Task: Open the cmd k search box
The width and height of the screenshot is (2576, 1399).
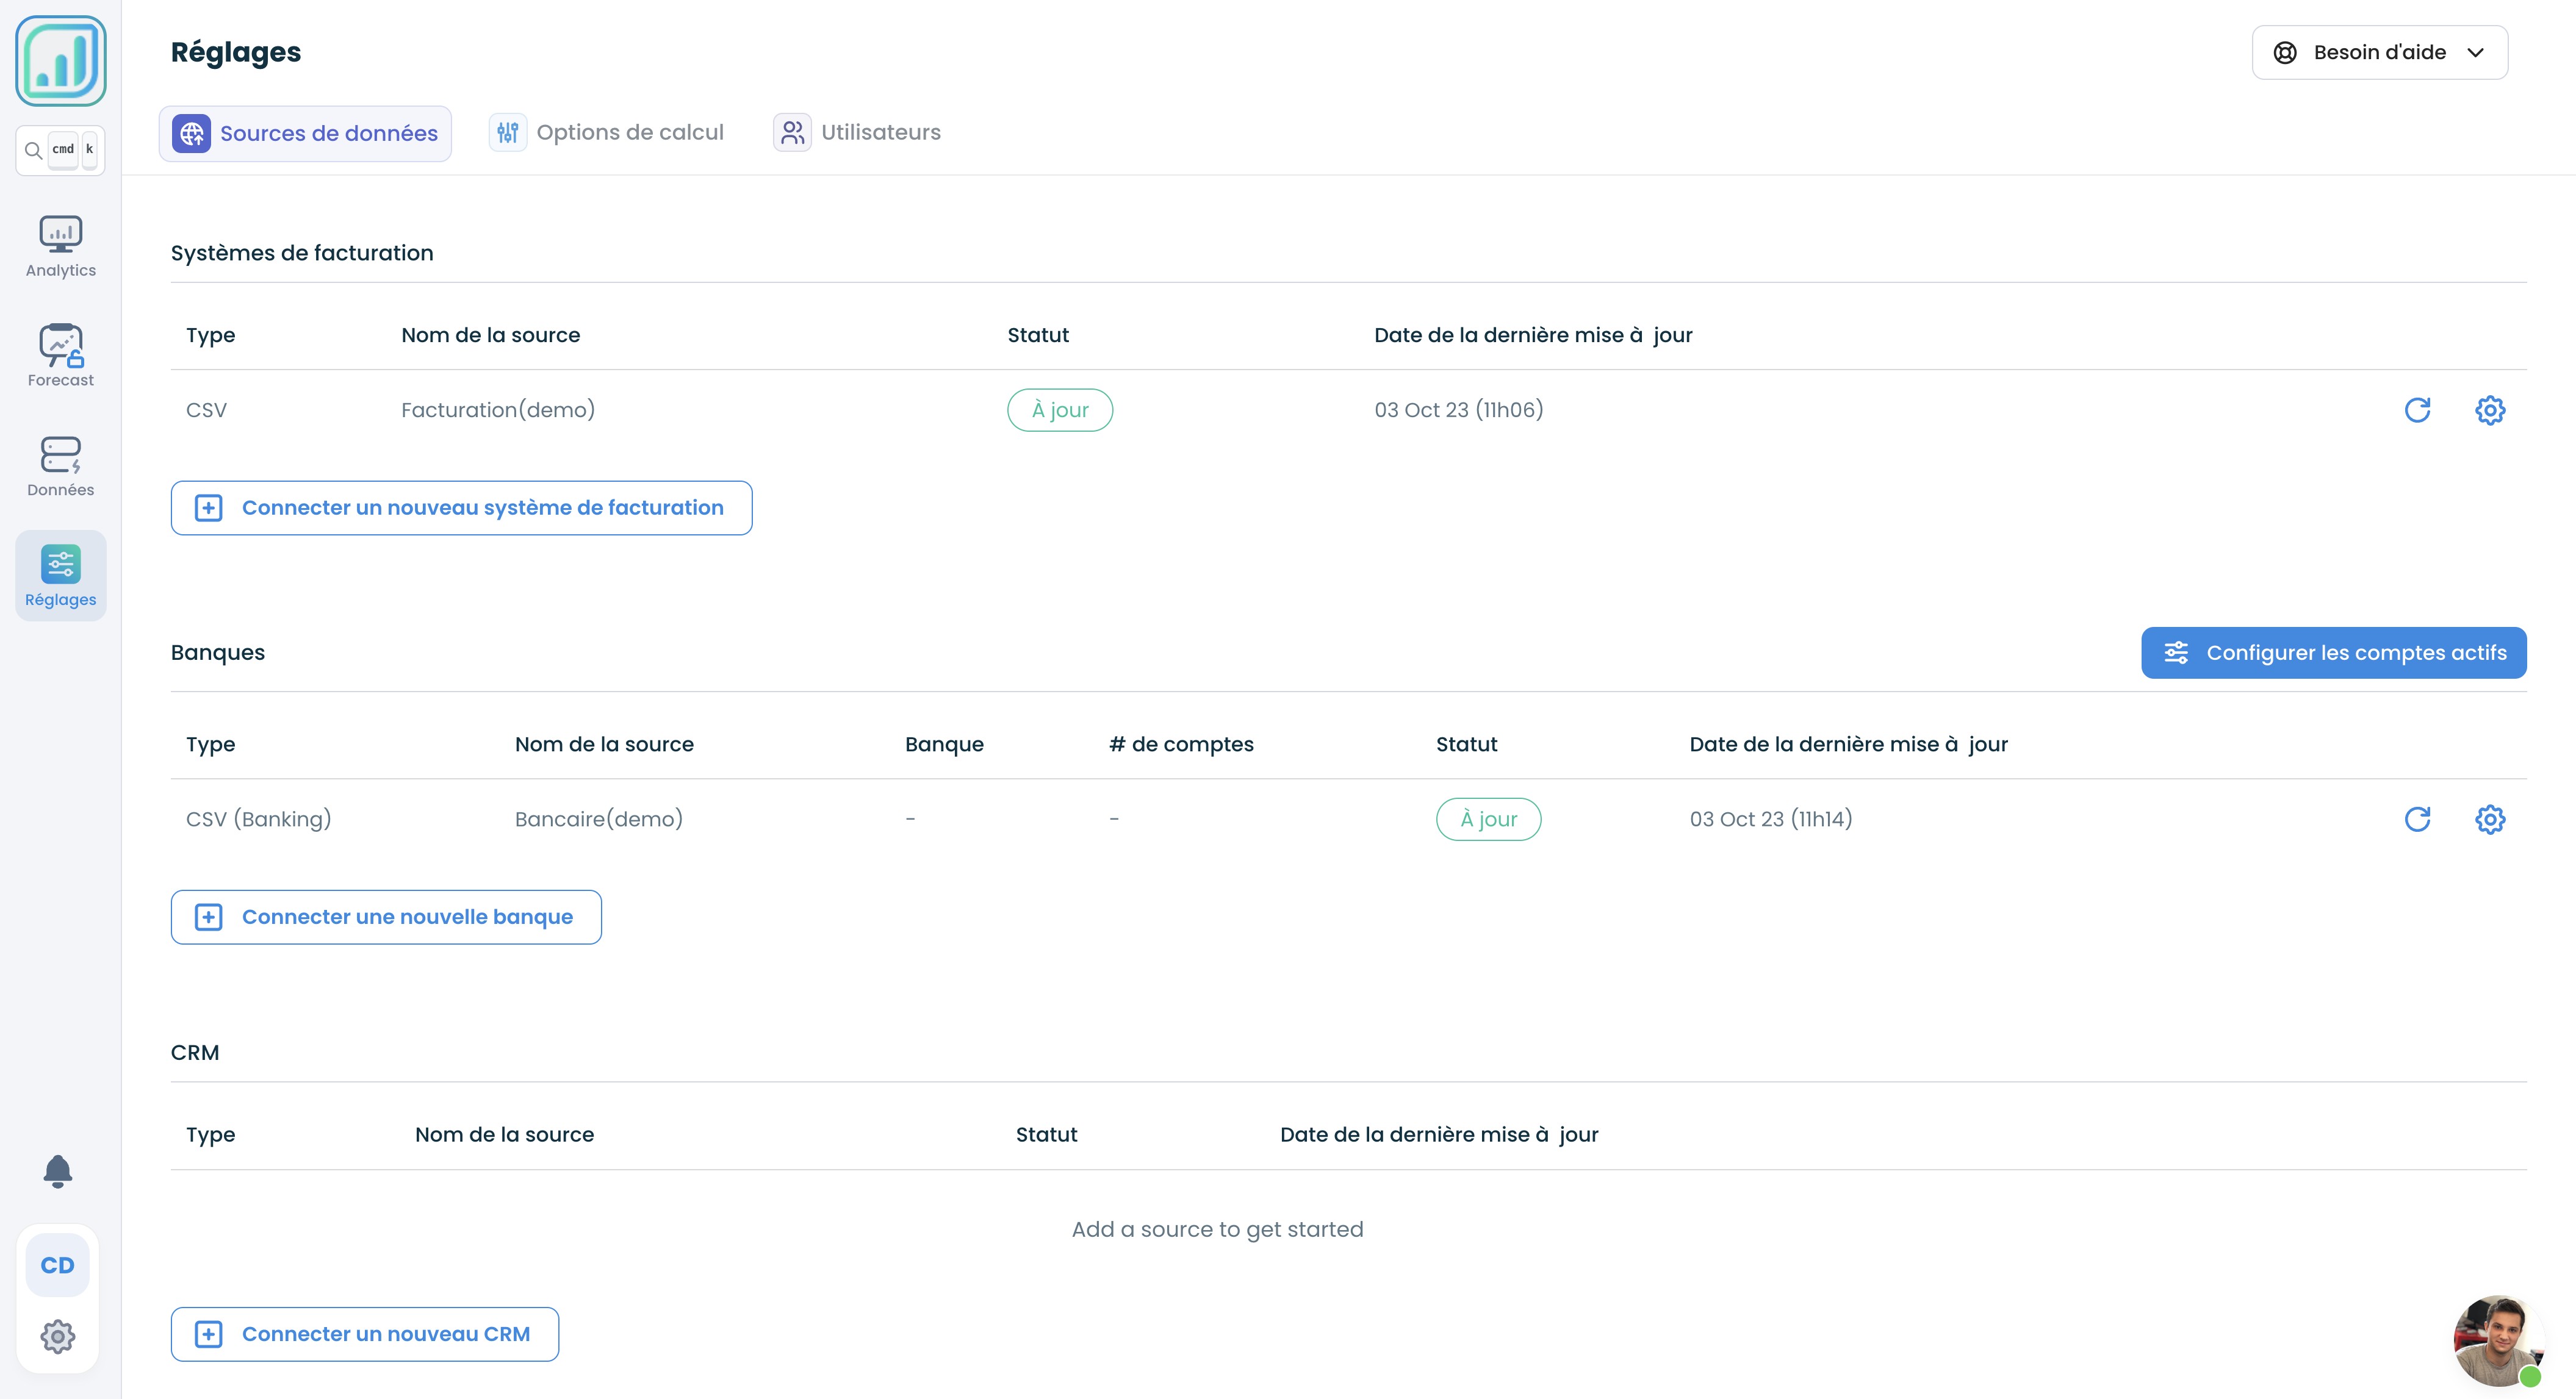Action: [x=61, y=150]
